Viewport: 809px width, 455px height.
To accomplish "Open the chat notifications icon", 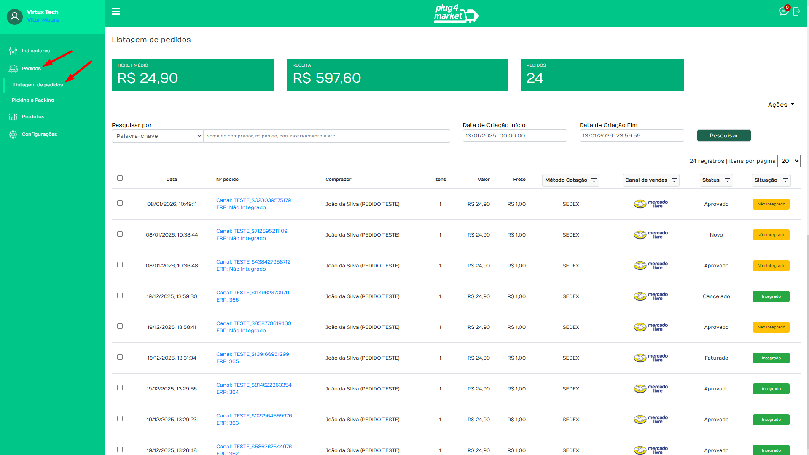I will pyautogui.click(x=784, y=11).
